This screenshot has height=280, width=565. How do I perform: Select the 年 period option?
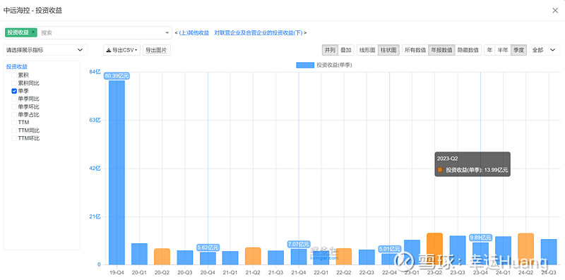click(489, 50)
